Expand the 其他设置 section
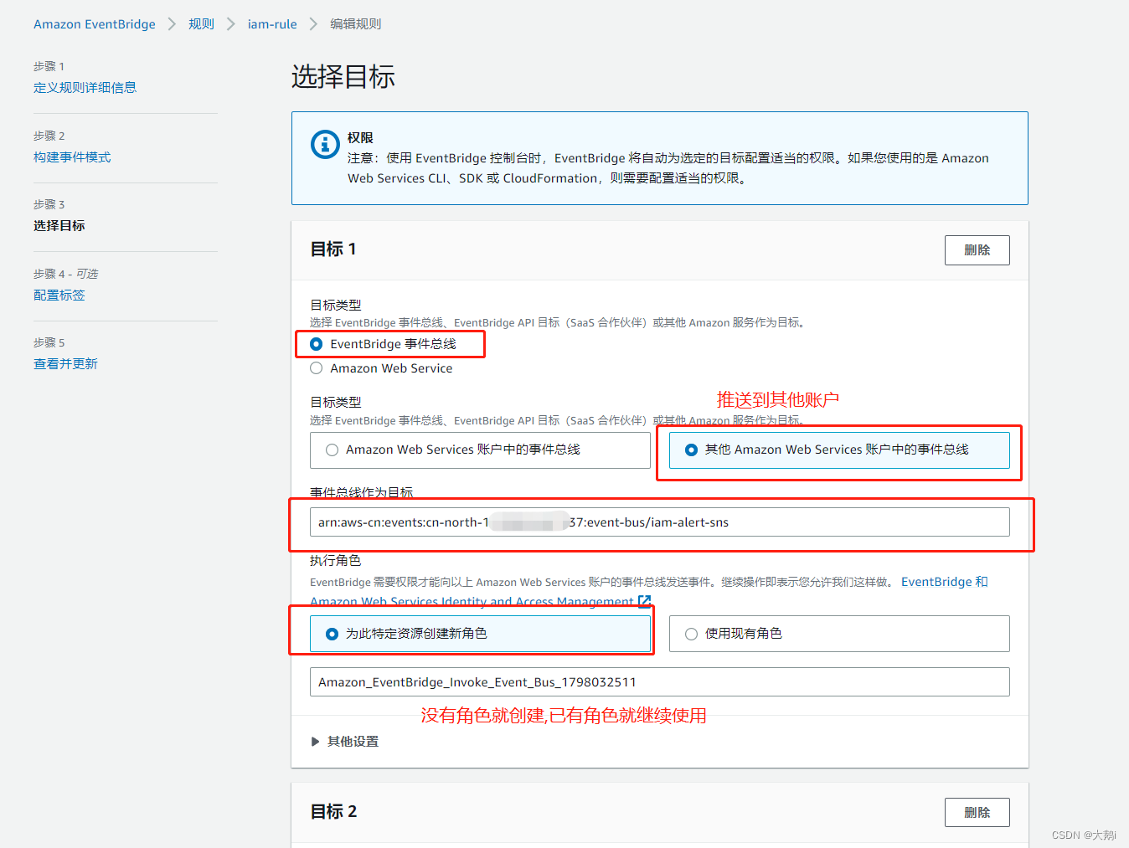The image size is (1129, 848). pos(344,741)
